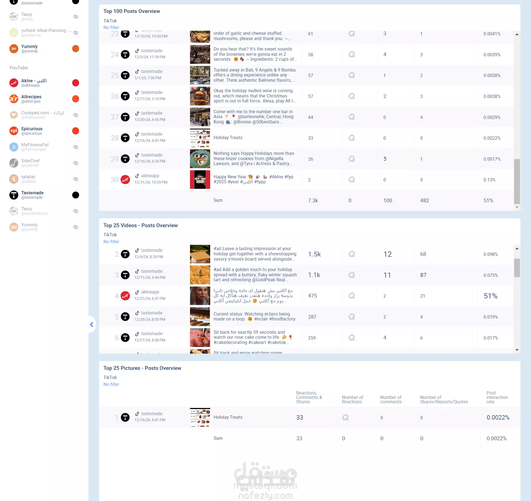The height and width of the screenshot is (501, 531).
Task: Open the New Year 2025 post thumbnail
Action: [200, 179]
